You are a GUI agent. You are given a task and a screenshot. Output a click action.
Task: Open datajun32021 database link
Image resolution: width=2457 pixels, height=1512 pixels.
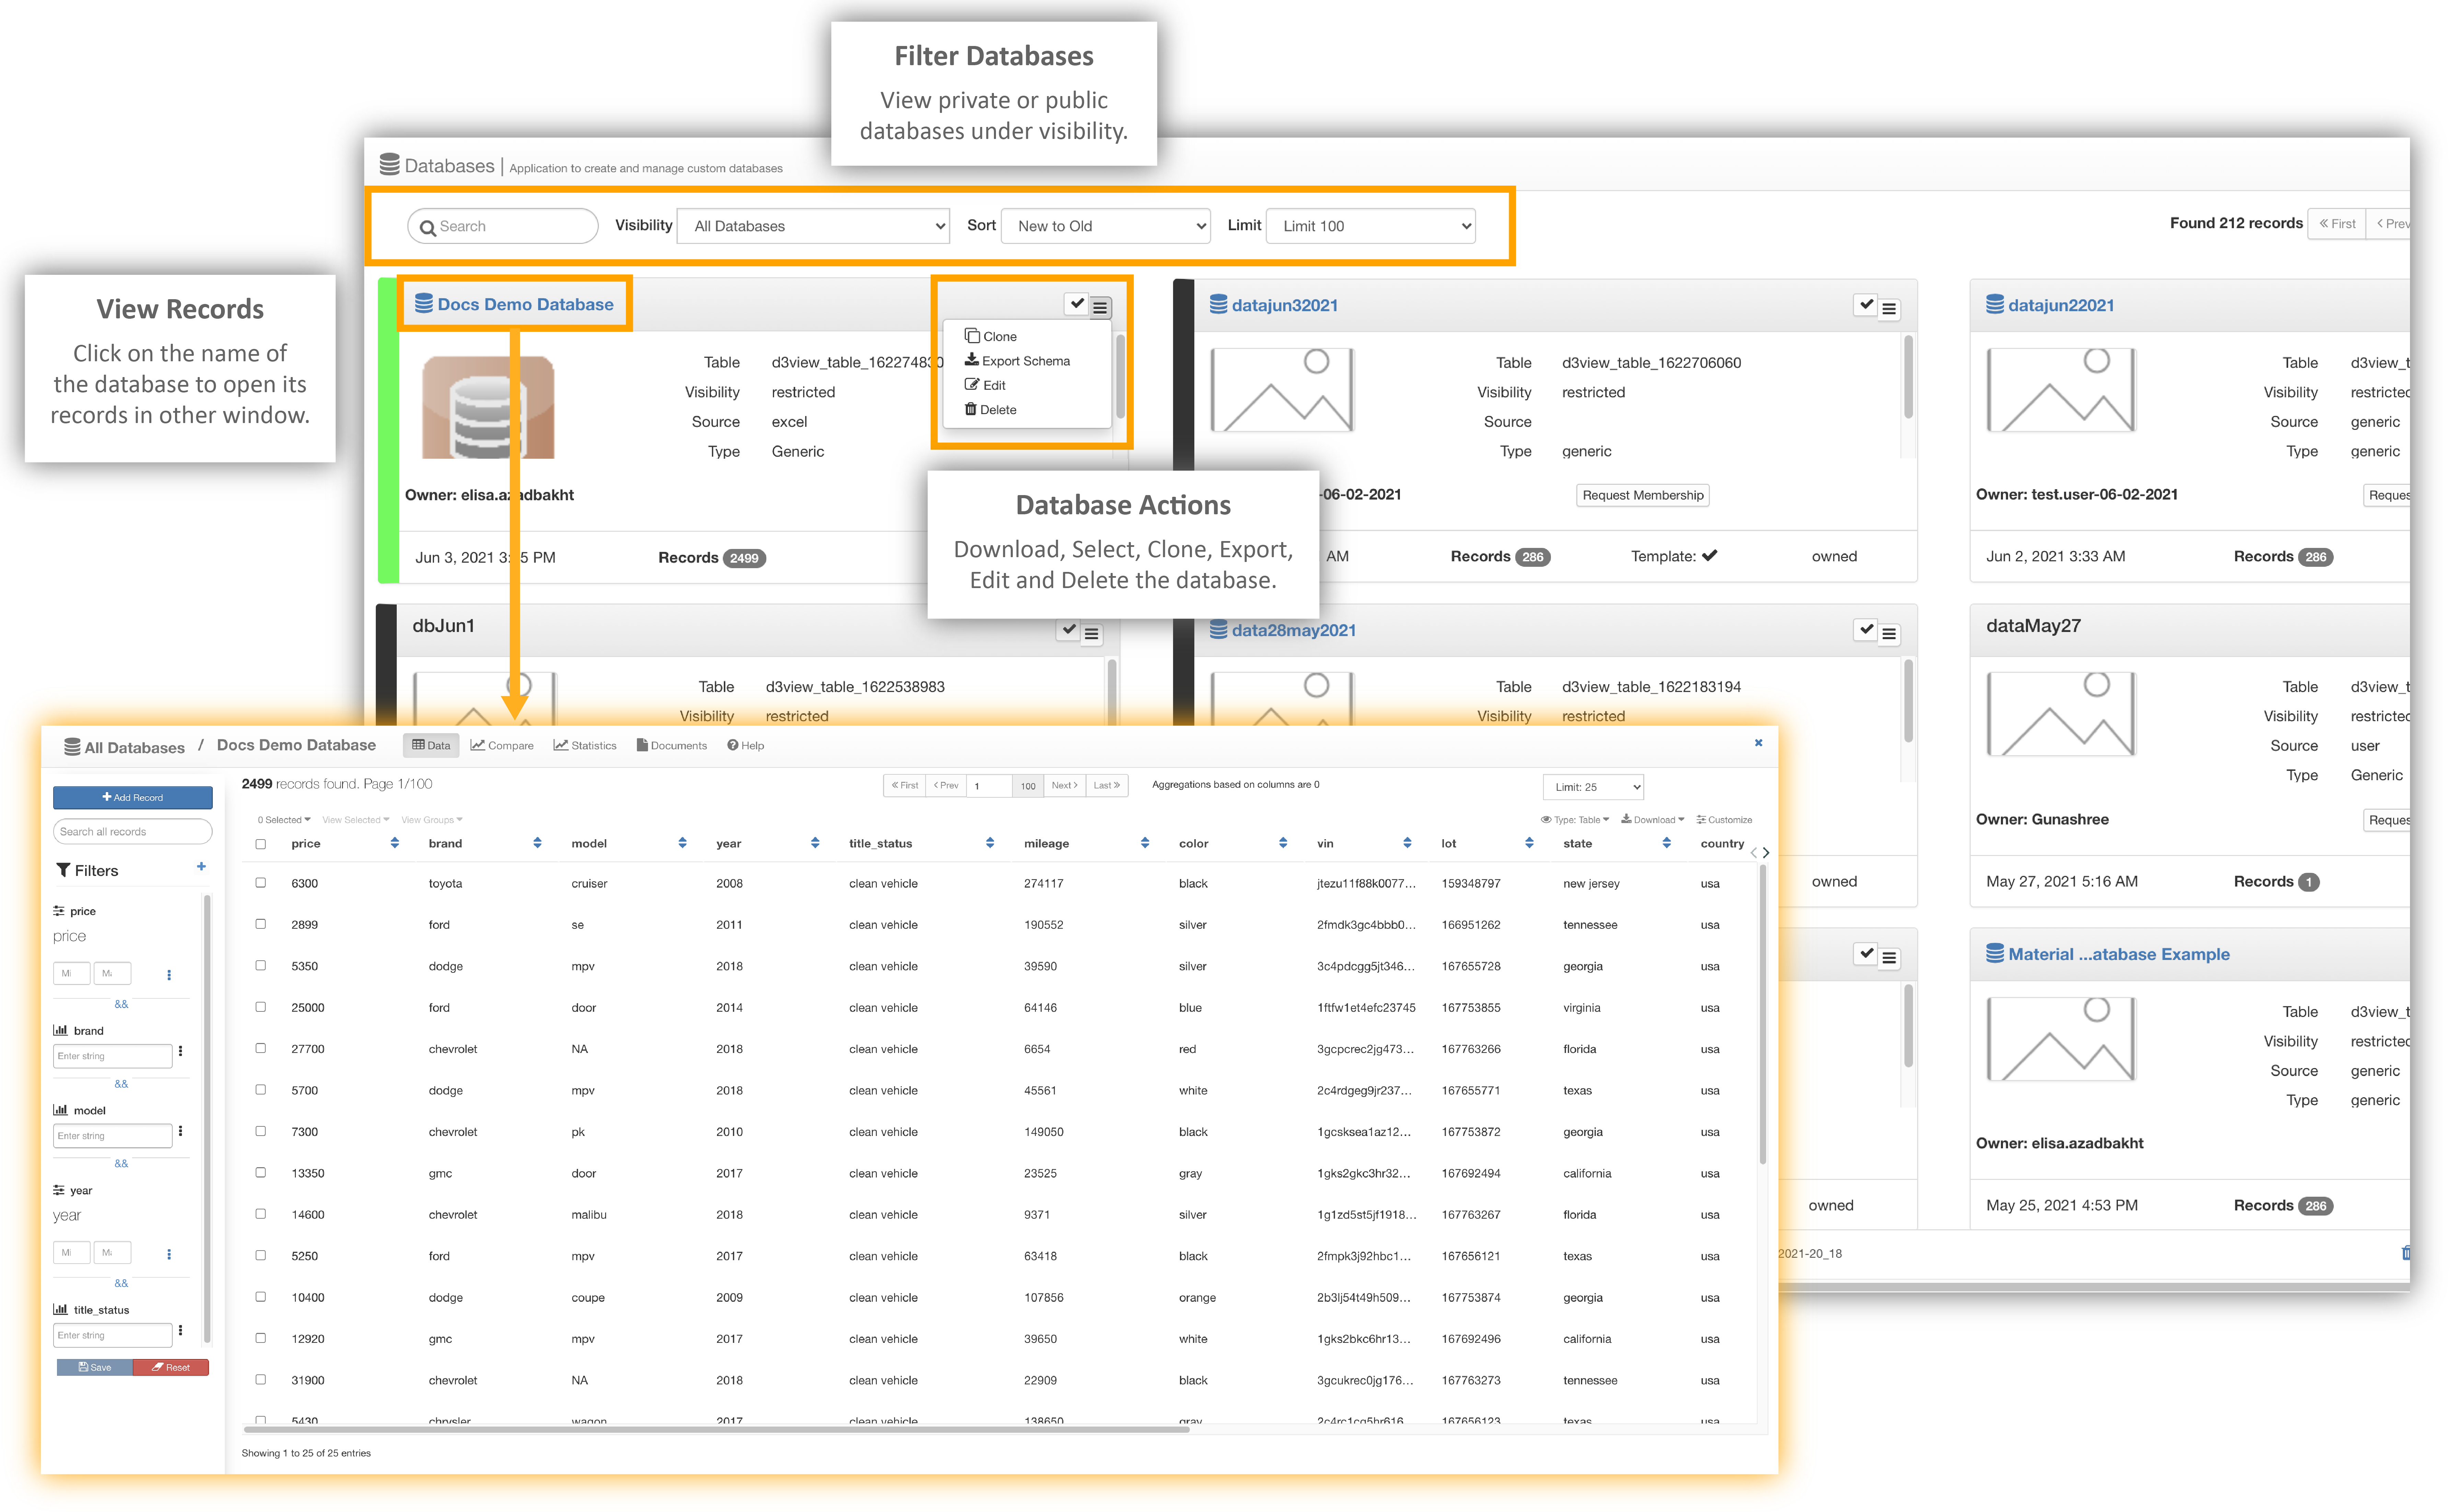[1285, 306]
